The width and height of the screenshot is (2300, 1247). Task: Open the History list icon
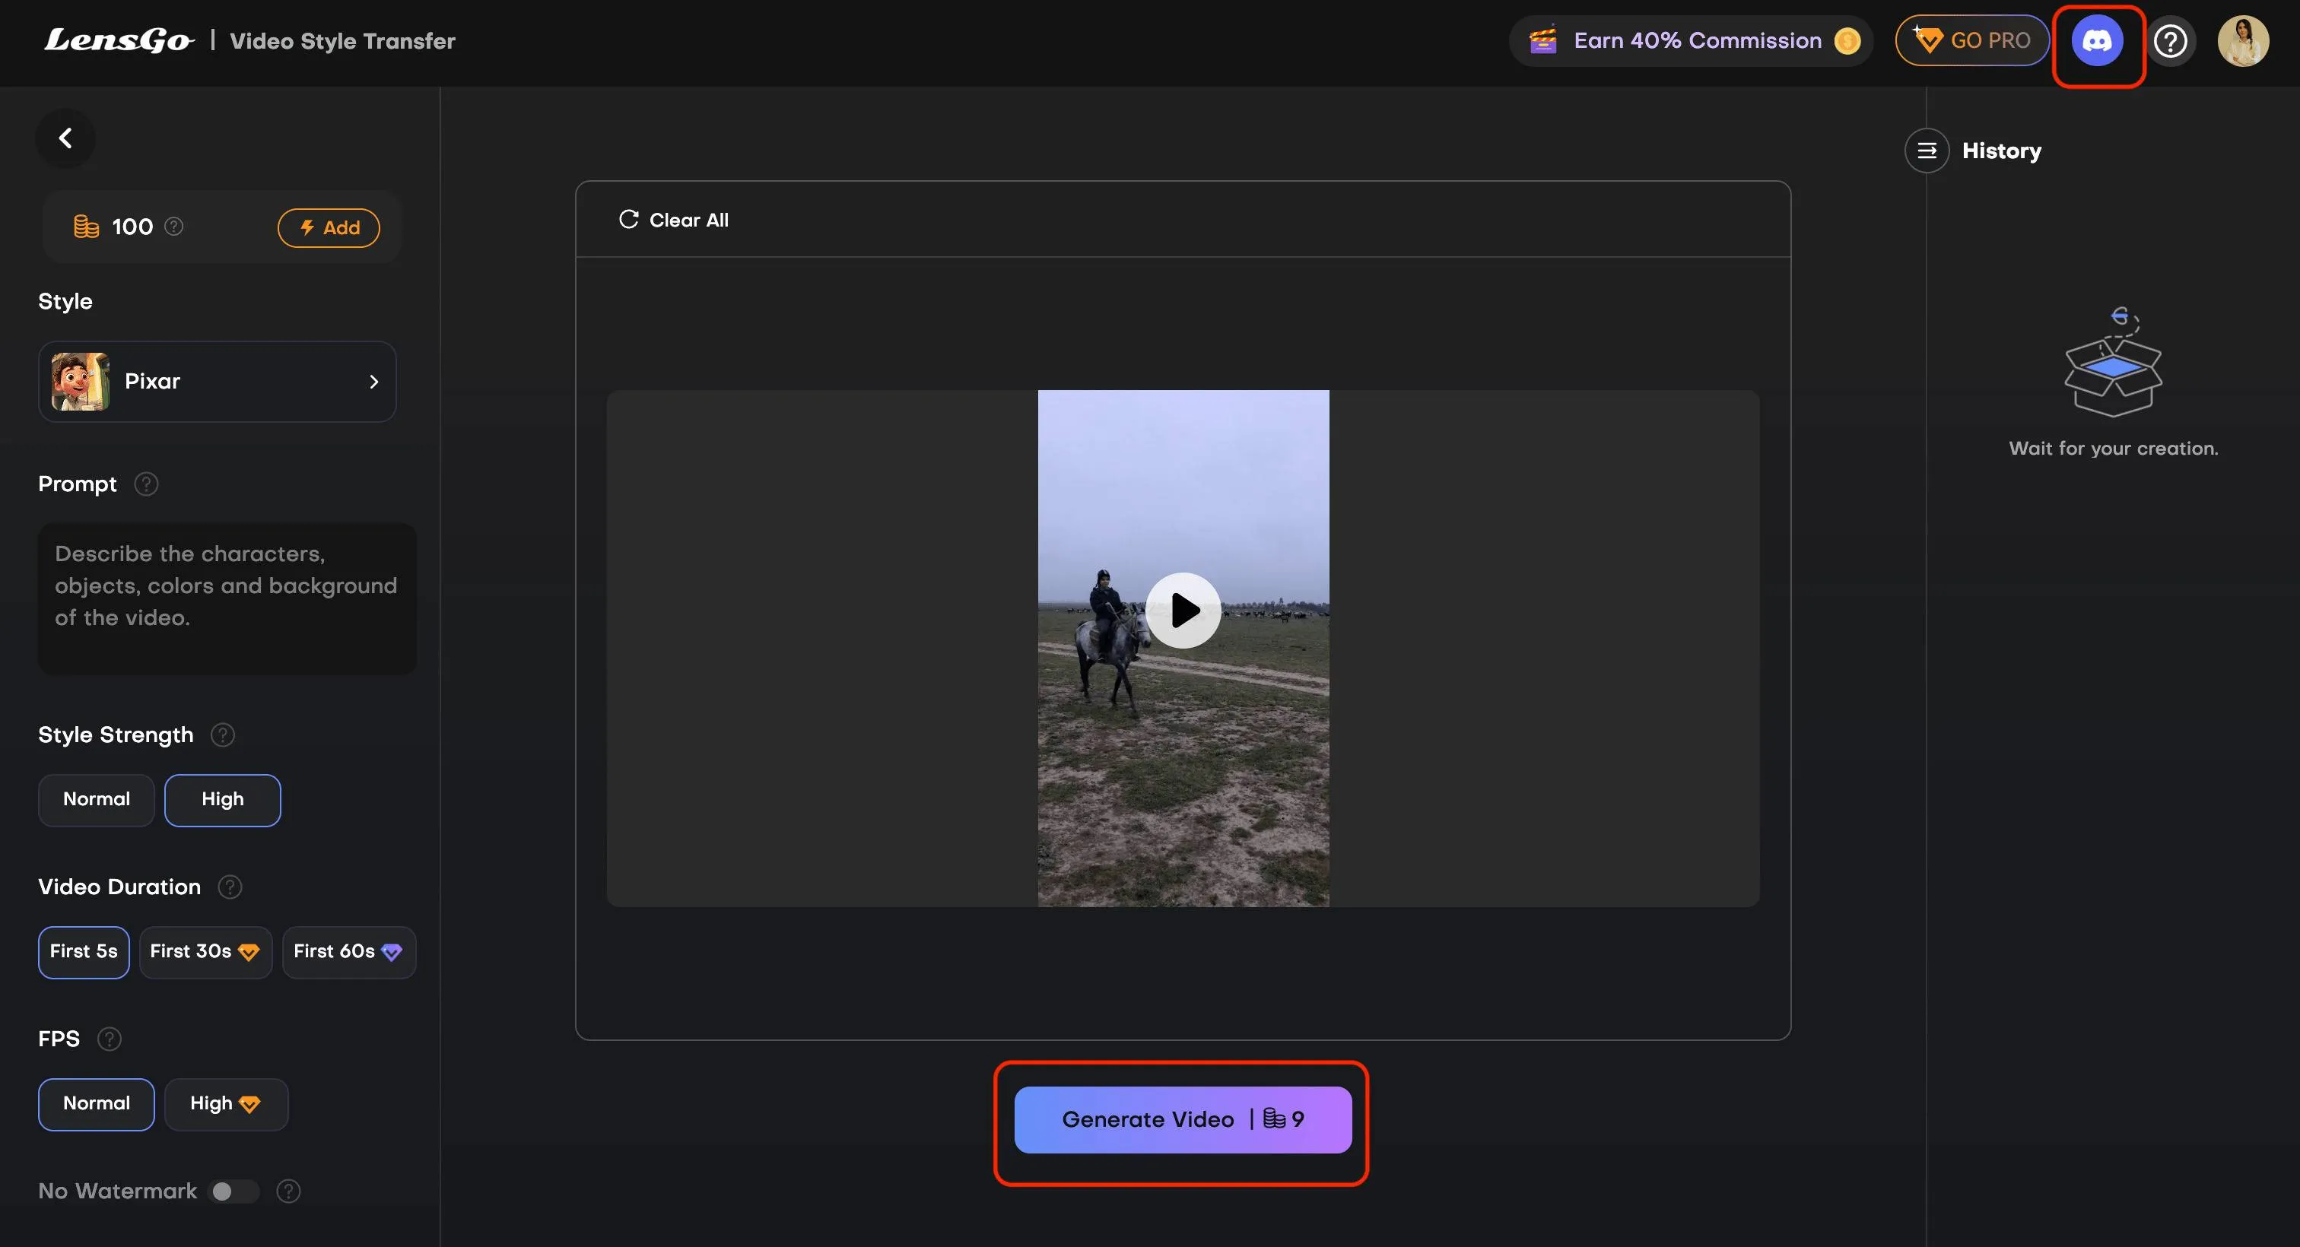(1926, 151)
